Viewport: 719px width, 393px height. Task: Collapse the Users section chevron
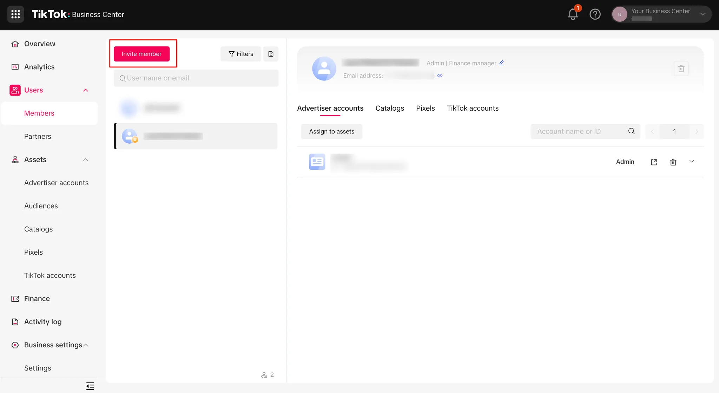point(85,90)
